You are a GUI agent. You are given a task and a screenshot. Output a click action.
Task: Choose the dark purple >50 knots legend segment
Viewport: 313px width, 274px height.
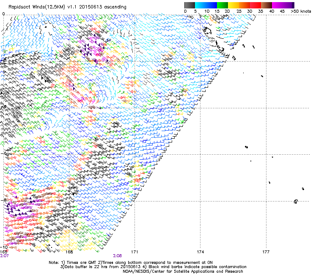coord(293,5)
